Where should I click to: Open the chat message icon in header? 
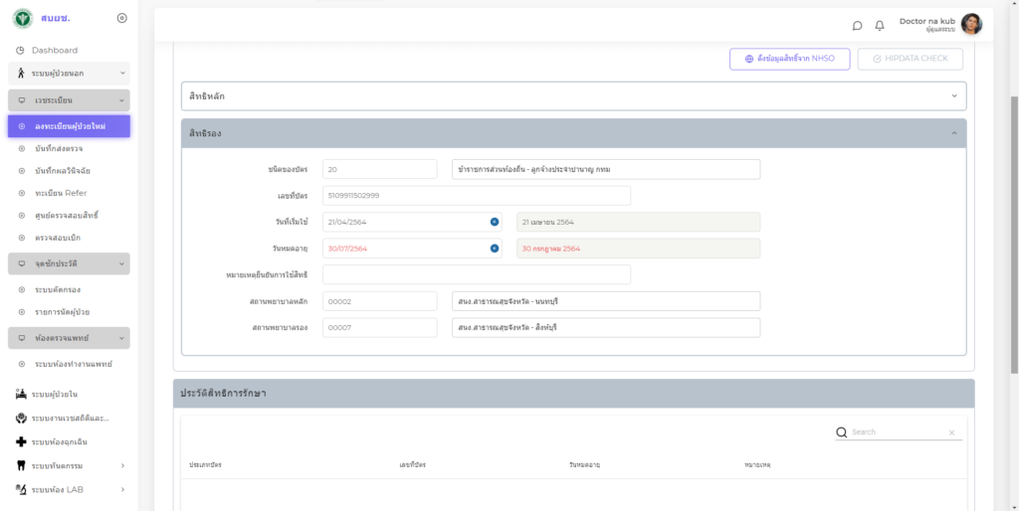point(858,26)
